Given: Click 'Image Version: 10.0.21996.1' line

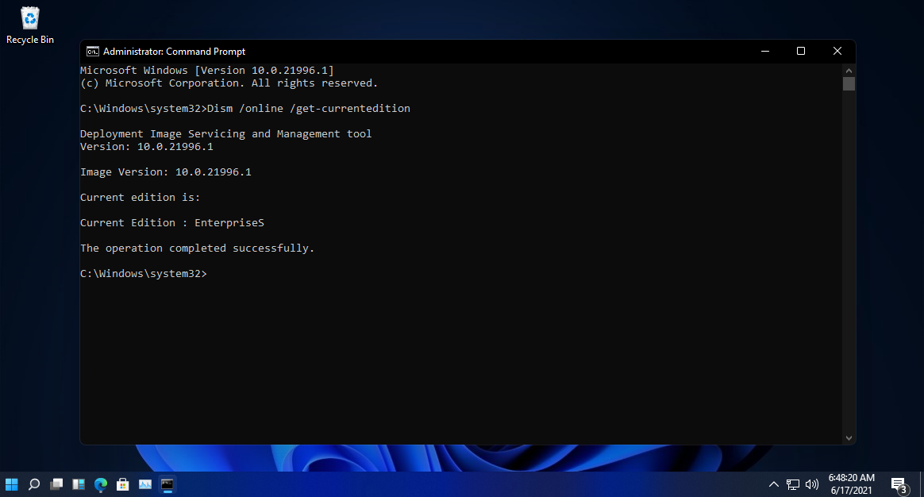Looking at the screenshot, I should tap(166, 172).
